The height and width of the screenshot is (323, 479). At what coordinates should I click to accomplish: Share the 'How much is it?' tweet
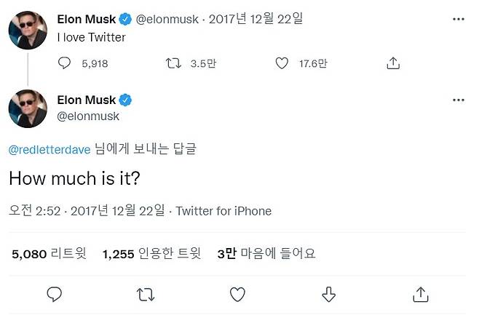point(420,294)
